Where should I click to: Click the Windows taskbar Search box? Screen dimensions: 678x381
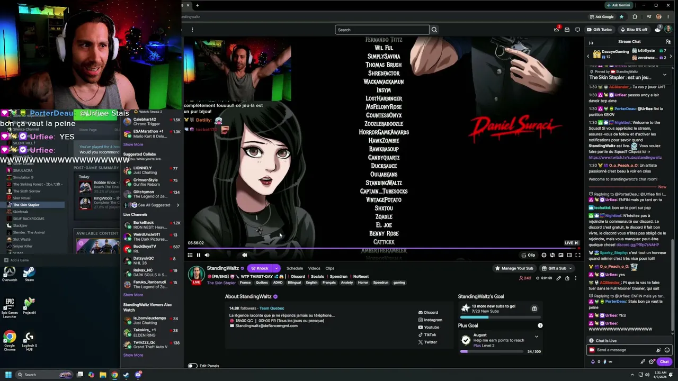[43, 375]
